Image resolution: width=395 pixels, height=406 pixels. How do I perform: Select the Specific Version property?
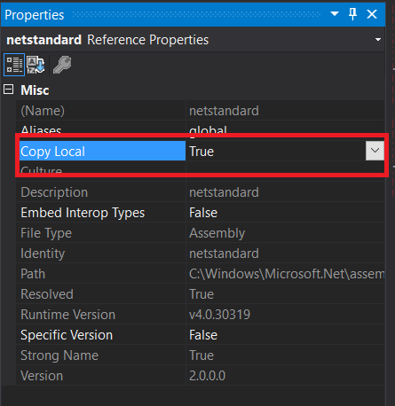click(x=67, y=335)
